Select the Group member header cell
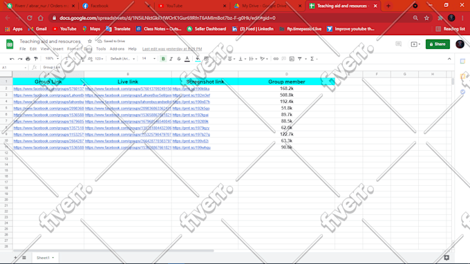Viewport: 470px width, 264px height. (287, 82)
